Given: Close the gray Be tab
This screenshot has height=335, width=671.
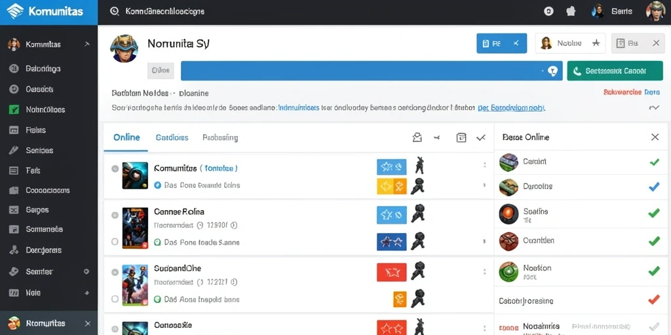Looking at the screenshot, I should click(x=655, y=43).
